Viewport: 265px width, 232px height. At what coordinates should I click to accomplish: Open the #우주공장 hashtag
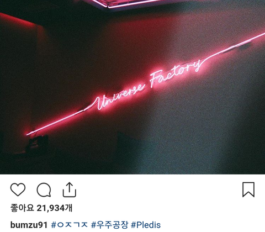point(109,225)
